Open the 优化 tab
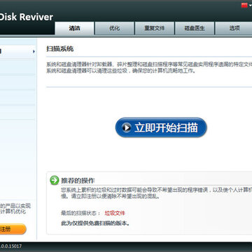Image resolution: width=252 pixels, height=252 pixels. click(114, 29)
